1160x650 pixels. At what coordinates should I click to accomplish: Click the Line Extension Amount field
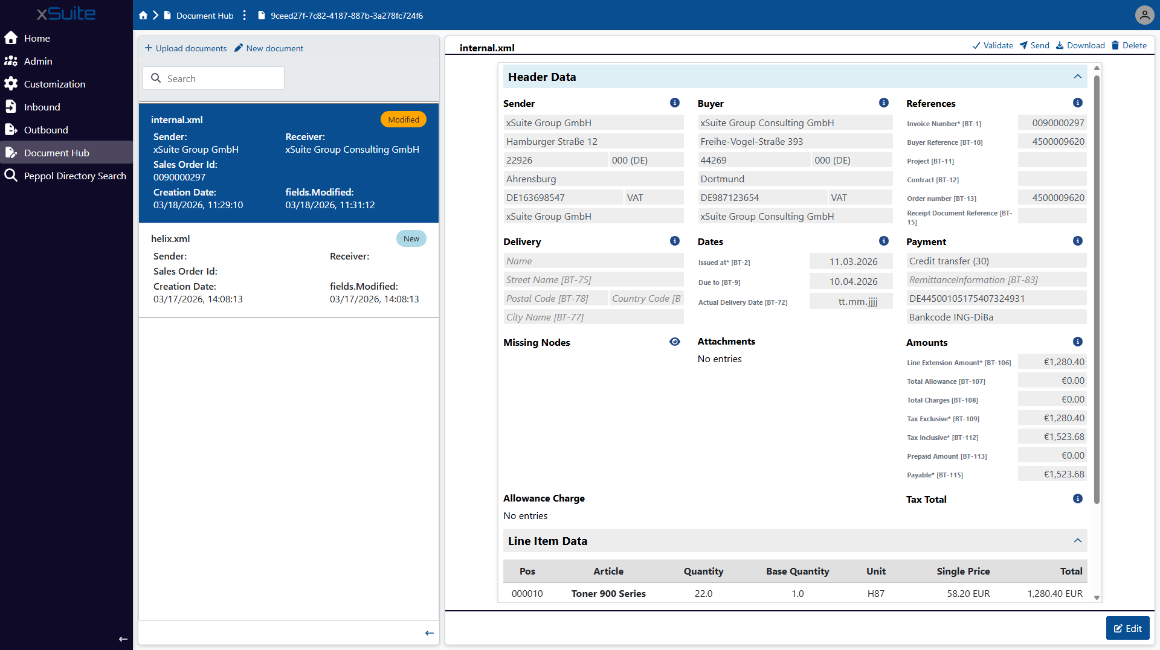[1052, 362]
